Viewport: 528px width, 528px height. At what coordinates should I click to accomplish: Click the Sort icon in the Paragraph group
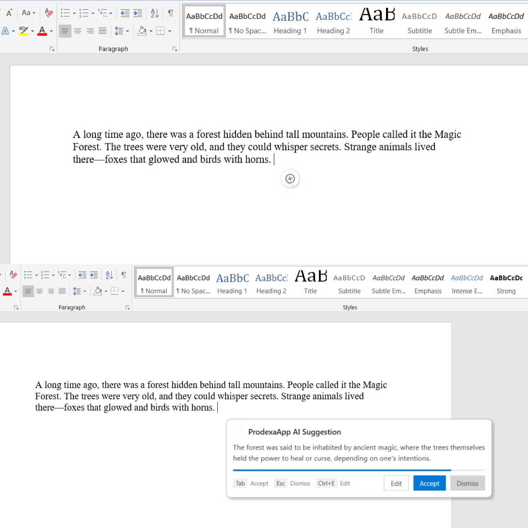point(154,13)
